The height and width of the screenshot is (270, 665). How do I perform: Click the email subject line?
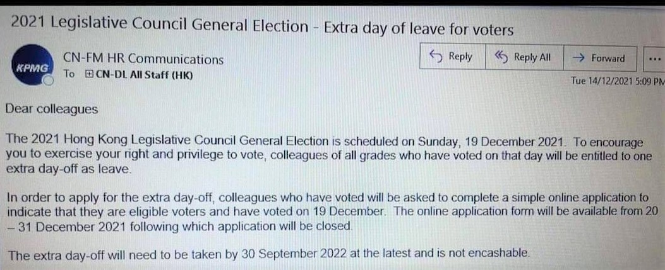[x=262, y=27]
